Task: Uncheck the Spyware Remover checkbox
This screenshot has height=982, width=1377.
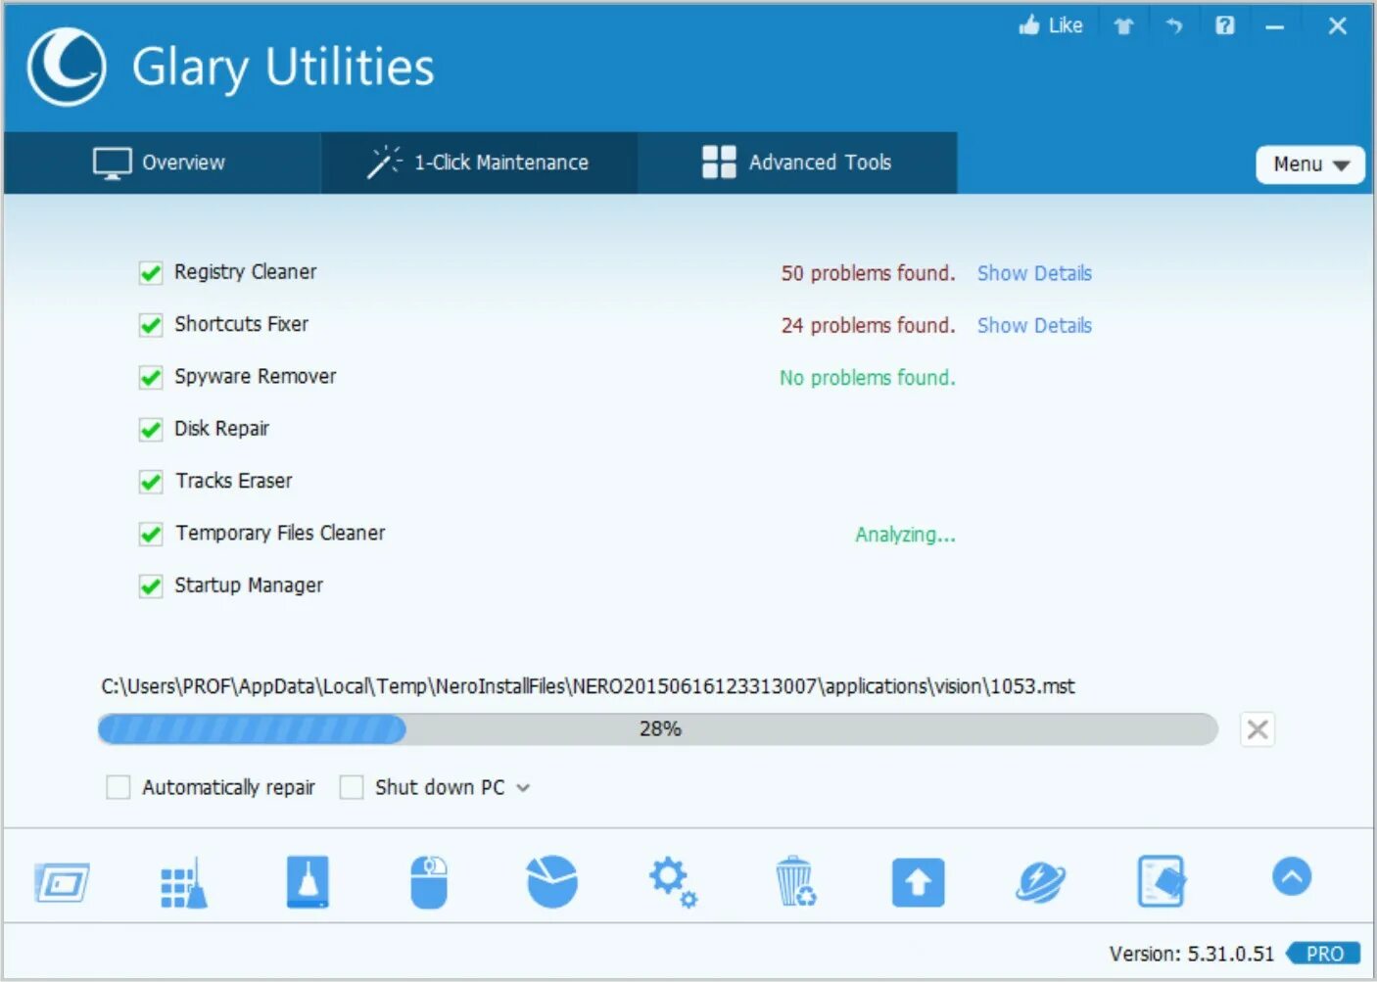Action: click(150, 377)
